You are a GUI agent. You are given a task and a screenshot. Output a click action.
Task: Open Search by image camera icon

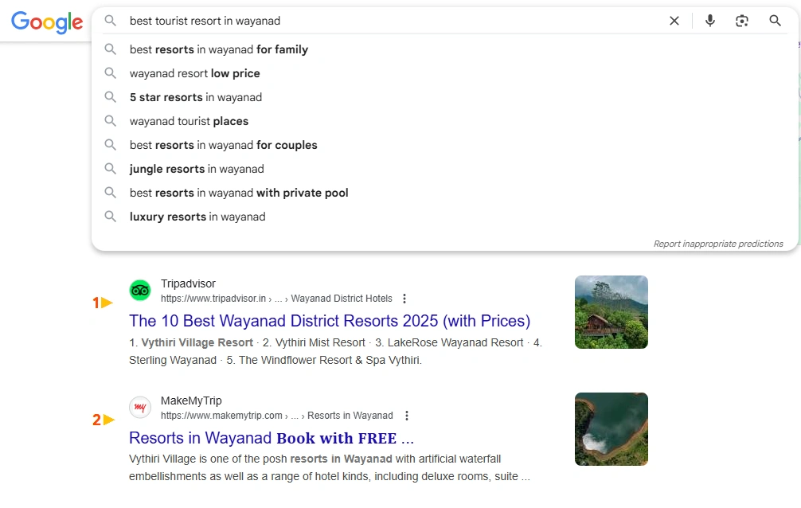742,21
